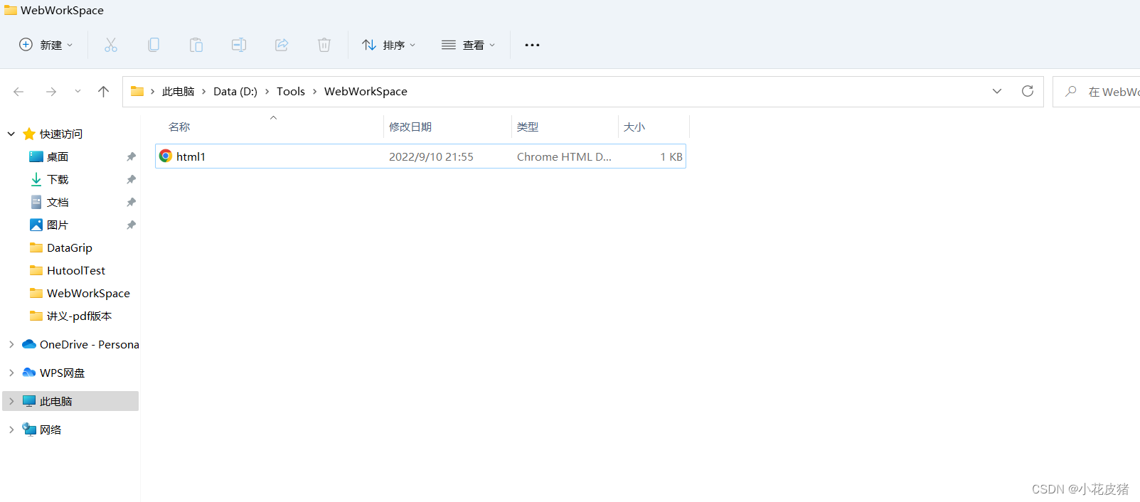
Task: Click the Rename icon in toolbar
Action: click(239, 45)
